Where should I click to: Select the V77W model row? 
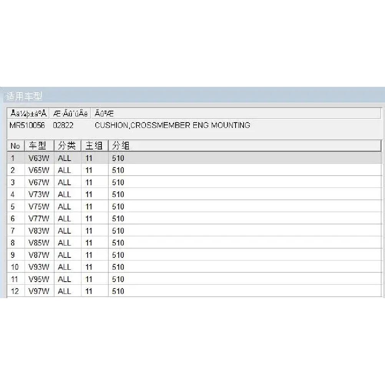click(194, 218)
